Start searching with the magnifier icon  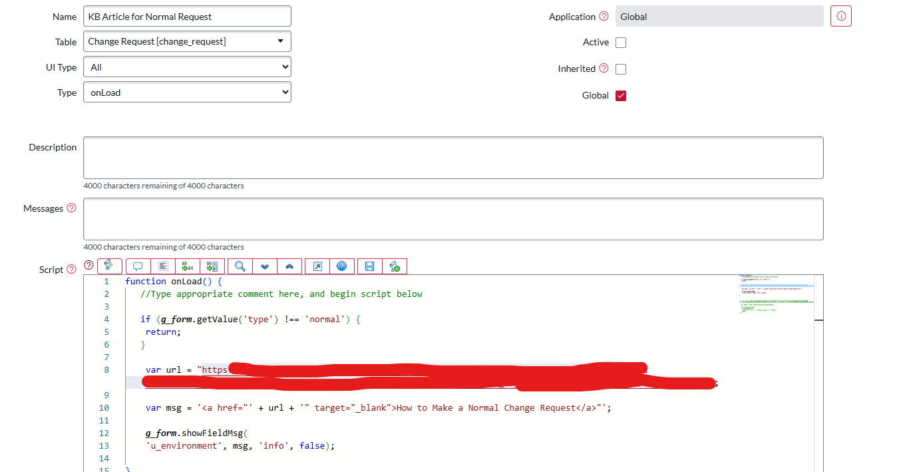239,266
